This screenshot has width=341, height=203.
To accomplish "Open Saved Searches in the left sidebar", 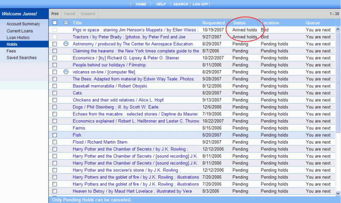I will pyautogui.click(x=22, y=58).
